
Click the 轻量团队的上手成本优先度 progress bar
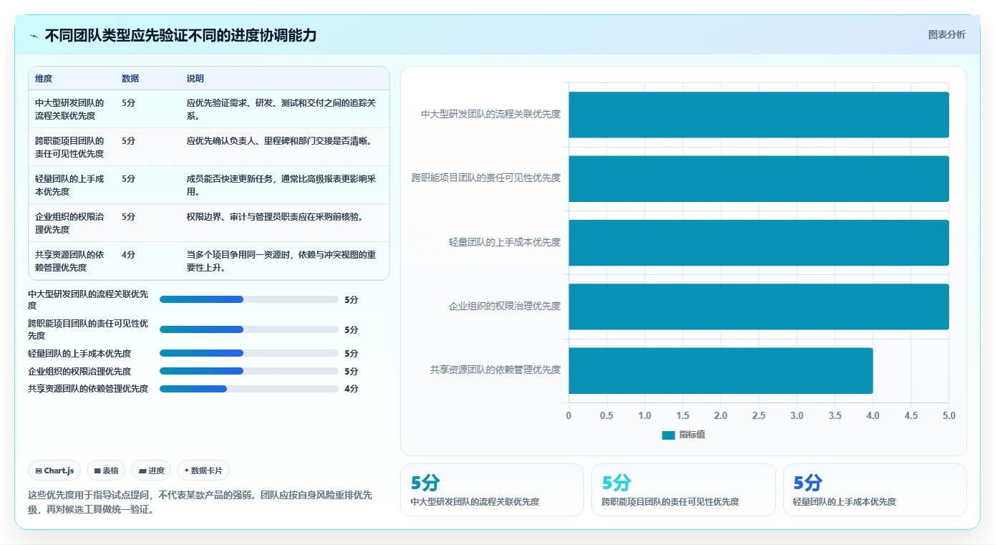pyautogui.click(x=249, y=353)
